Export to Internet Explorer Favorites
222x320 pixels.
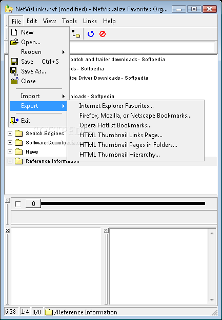coord(136,106)
